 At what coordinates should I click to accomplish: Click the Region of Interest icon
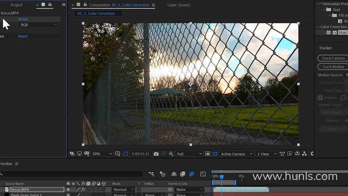(x=207, y=154)
